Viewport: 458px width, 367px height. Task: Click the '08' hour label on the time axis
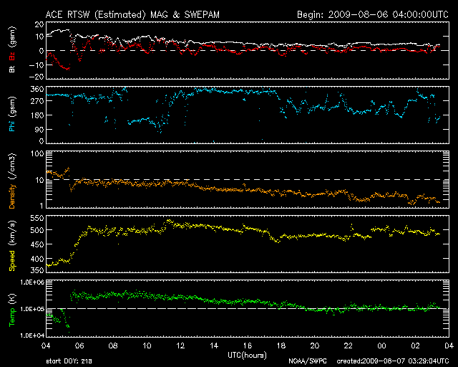[113, 346]
